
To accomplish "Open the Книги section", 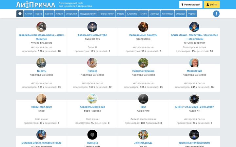I will [x=144, y=14].
